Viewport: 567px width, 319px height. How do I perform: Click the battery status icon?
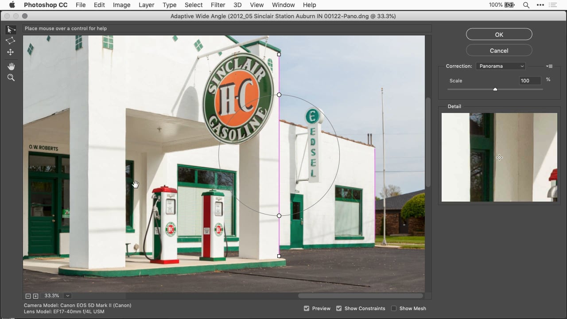[x=509, y=5]
